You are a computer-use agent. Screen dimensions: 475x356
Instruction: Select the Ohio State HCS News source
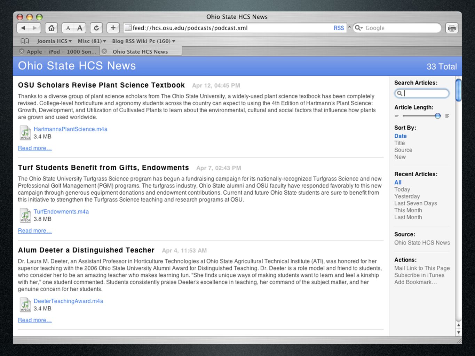coord(422,243)
